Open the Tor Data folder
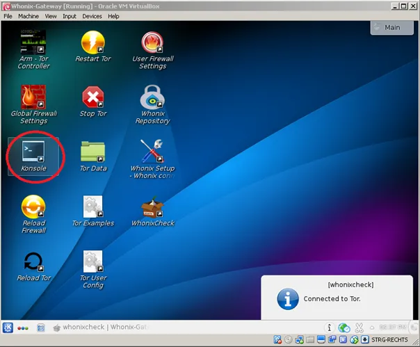 click(93, 156)
